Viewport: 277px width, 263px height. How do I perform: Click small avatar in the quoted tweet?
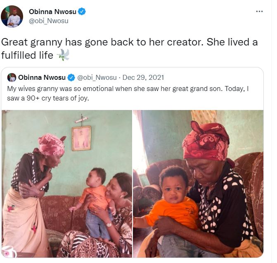12,77
